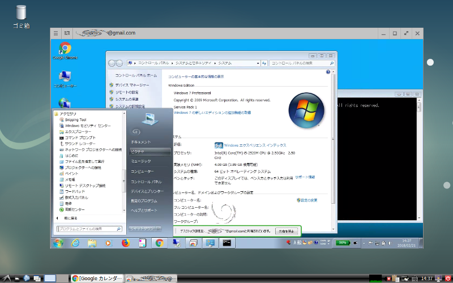The image size is (453, 283).
Task: Click the host panel keyboard tray icon
Action: [414, 278]
